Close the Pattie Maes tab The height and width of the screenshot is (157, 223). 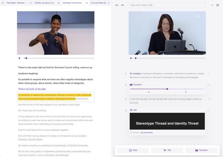tap(31, 3)
